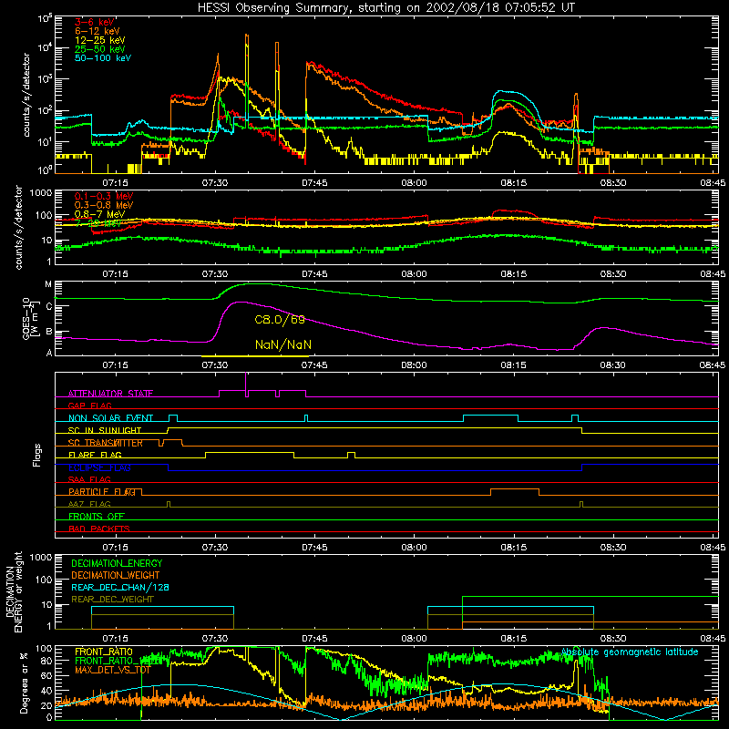Viewport: 729px width, 729px height.
Task: Click the NON_SOLAR_EVENT flag label
Action: click(110, 418)
